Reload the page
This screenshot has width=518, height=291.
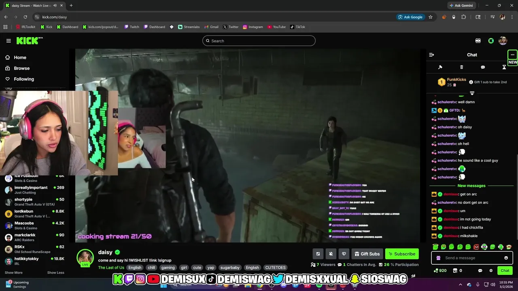(x=25, y=17)
